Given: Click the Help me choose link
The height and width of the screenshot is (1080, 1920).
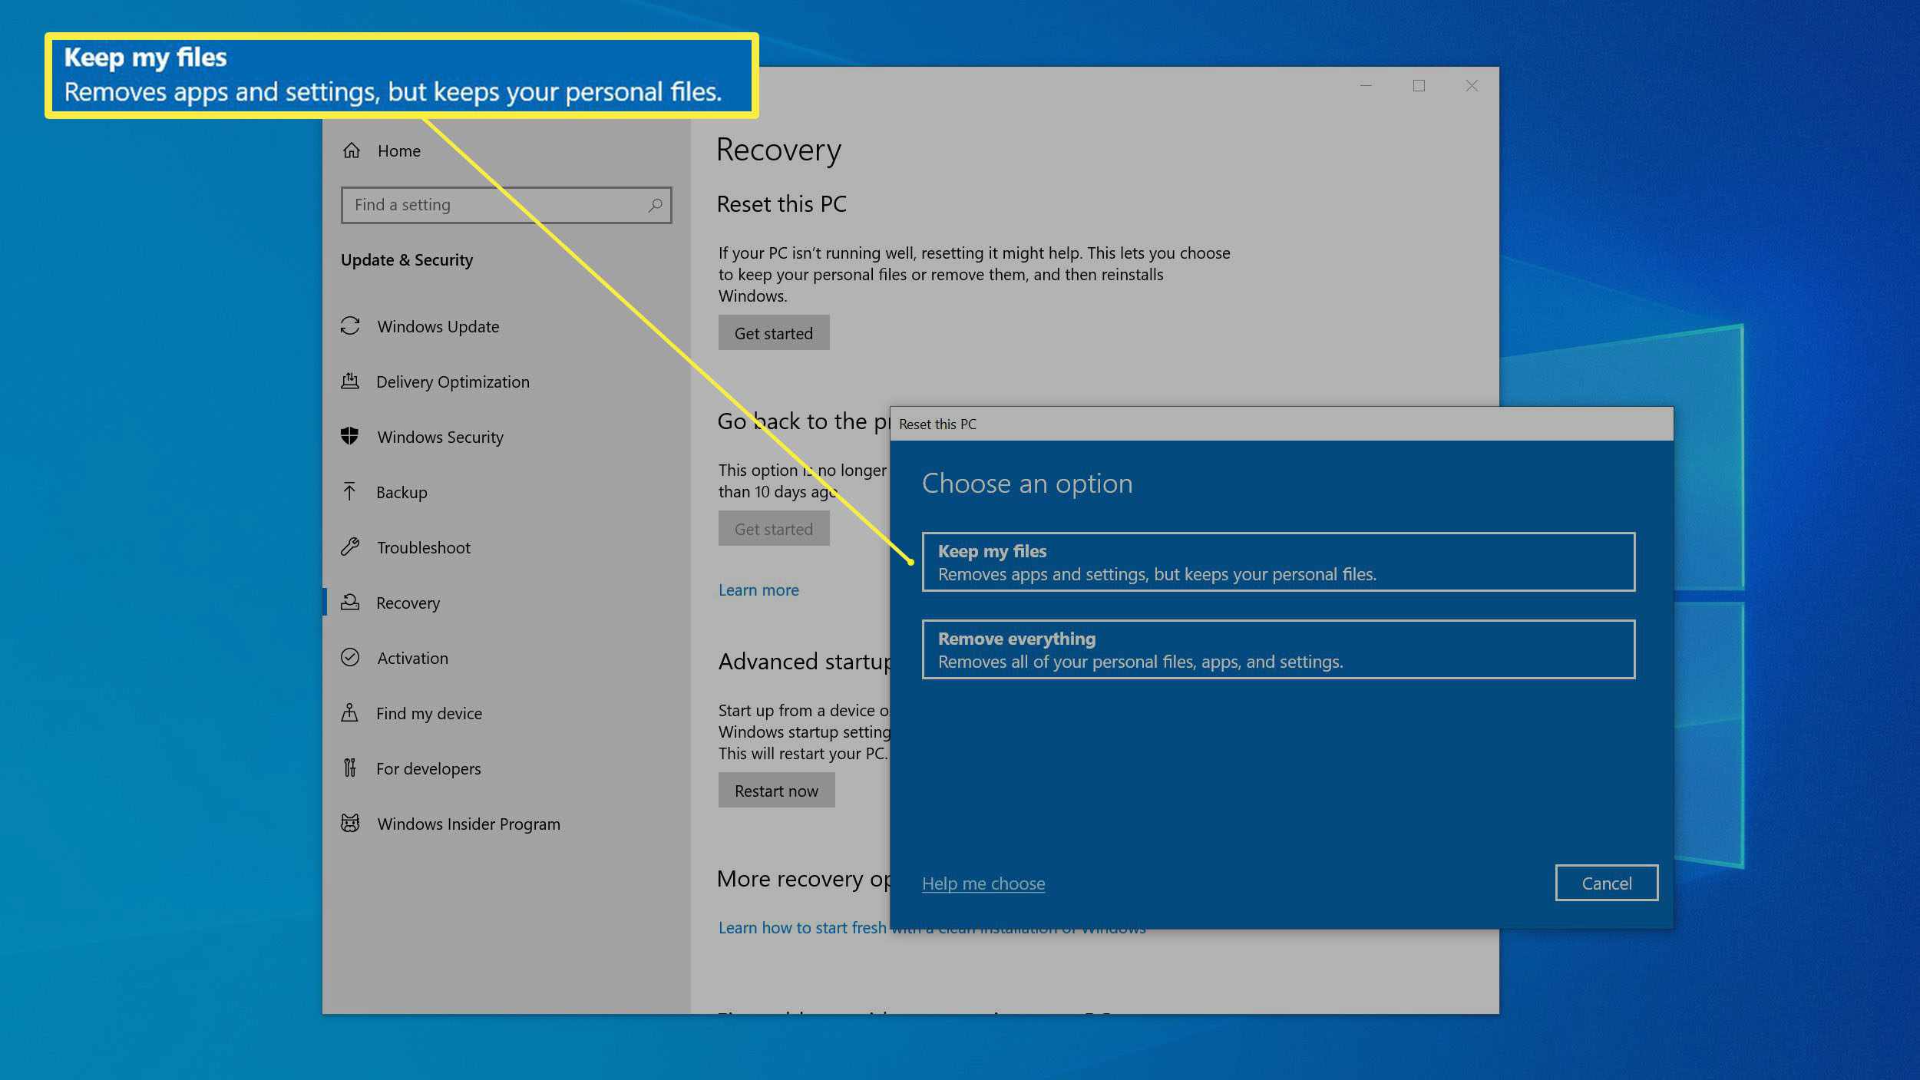Looking at the screenshot, I should click(983, 882).
